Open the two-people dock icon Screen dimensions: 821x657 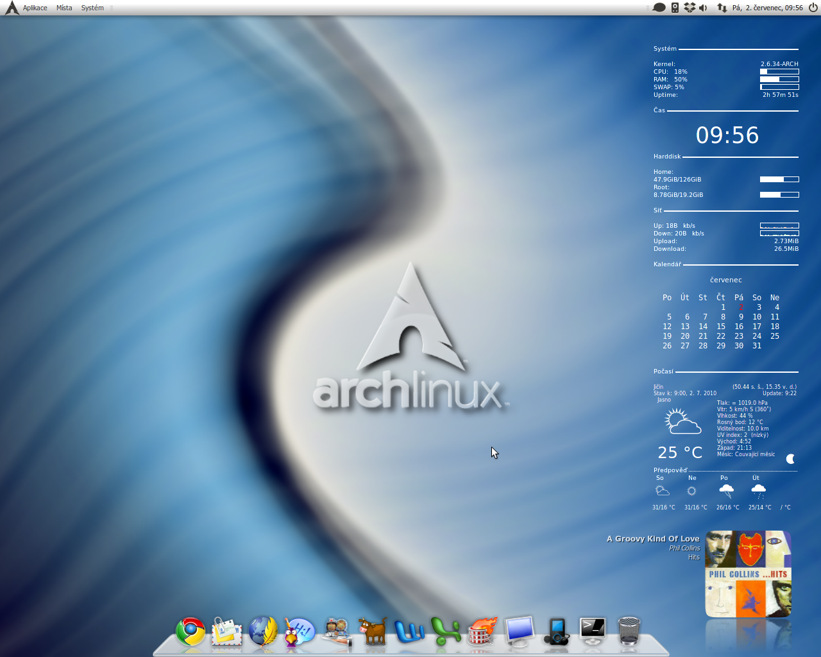[x=336, y=631]
